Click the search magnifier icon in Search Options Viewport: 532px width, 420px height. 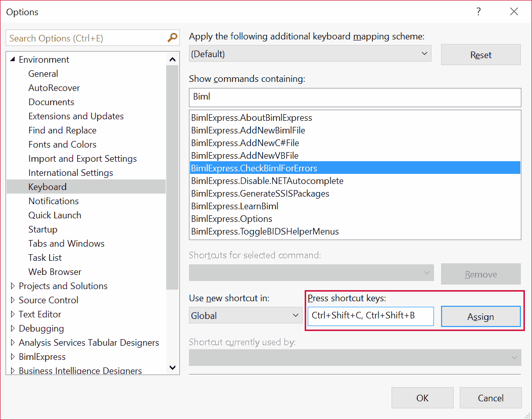coord(172,38)
